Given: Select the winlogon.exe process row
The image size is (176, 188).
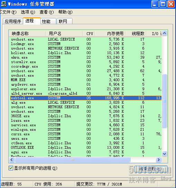Looking at the screenshot, I should tap(86, 130).
